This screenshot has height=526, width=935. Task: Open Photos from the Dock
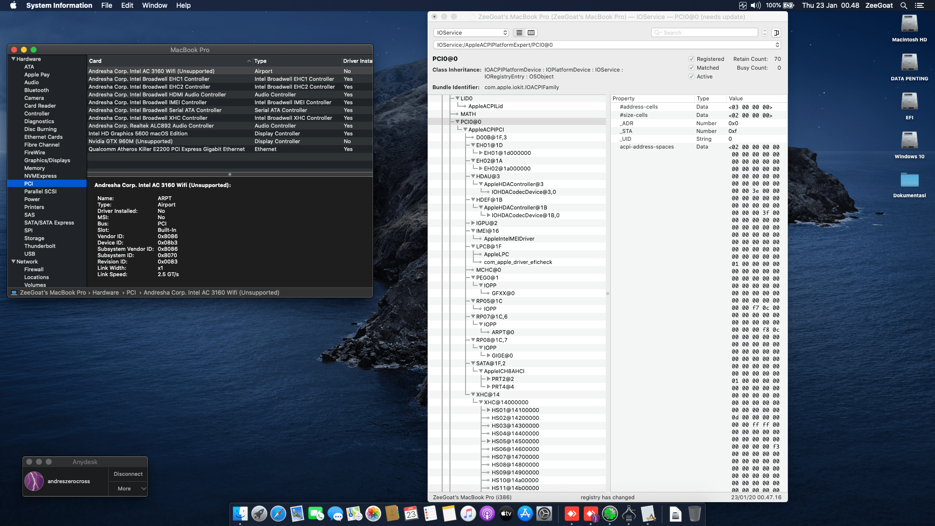(373, 513)
